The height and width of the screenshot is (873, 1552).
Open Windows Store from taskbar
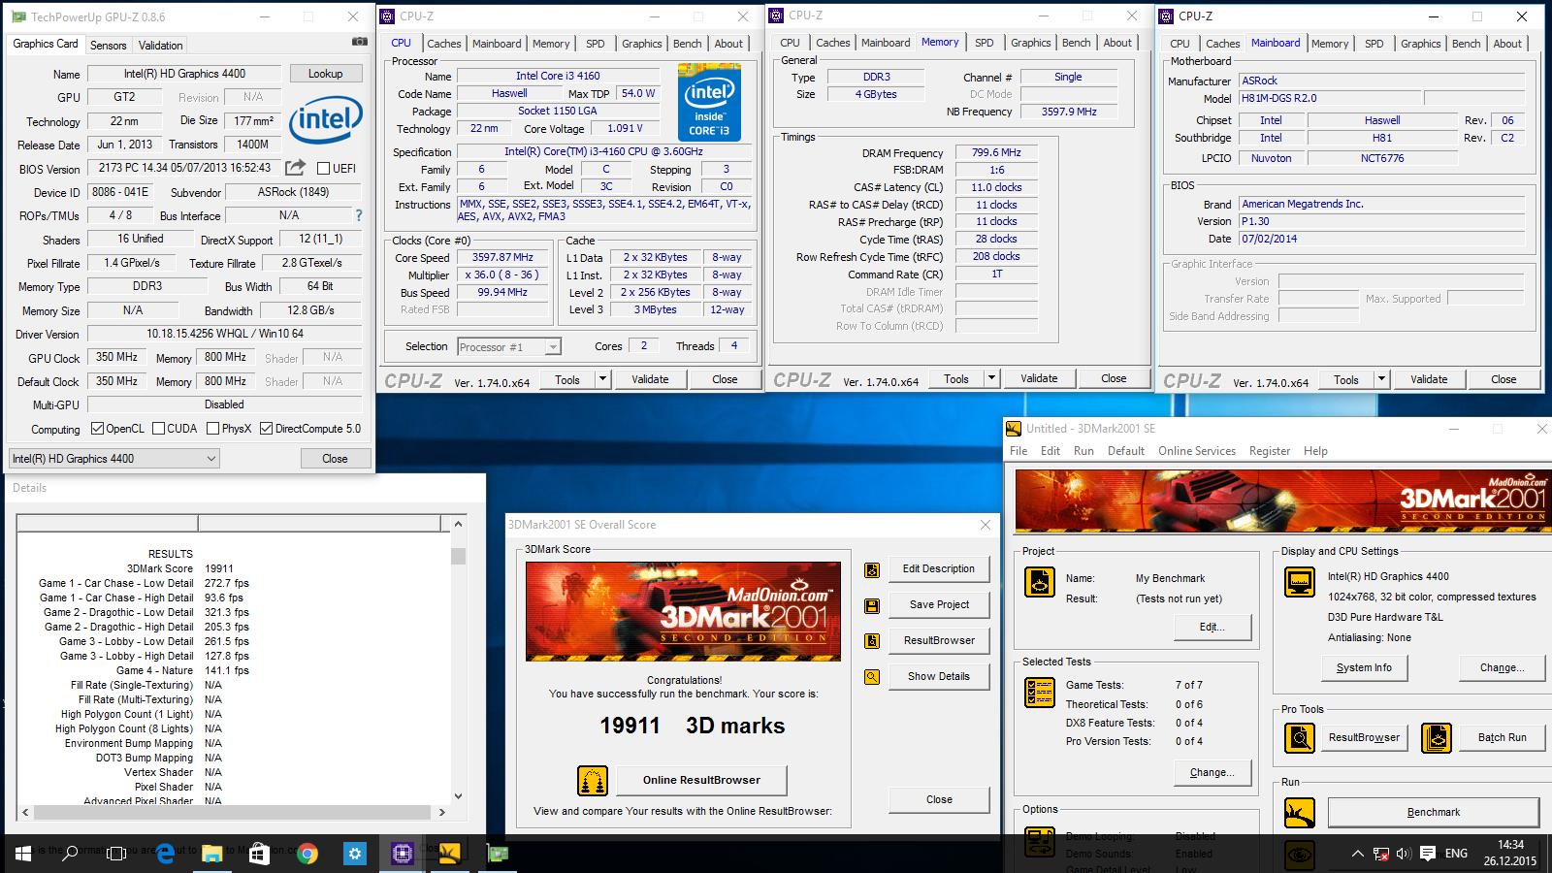pyautogui.click(x=259, y=854)
